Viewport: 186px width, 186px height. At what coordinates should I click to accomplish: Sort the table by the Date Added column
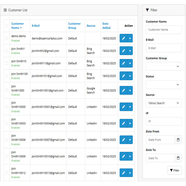pos(106,26)
